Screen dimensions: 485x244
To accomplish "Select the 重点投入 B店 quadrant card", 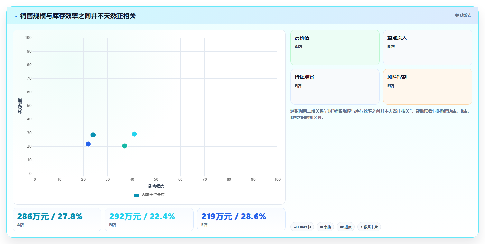I will coord(428,48).
